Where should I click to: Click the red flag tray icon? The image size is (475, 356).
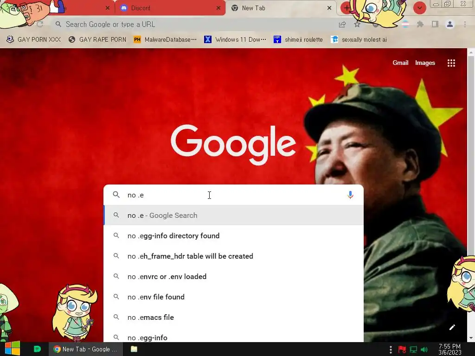pos(402,350)
